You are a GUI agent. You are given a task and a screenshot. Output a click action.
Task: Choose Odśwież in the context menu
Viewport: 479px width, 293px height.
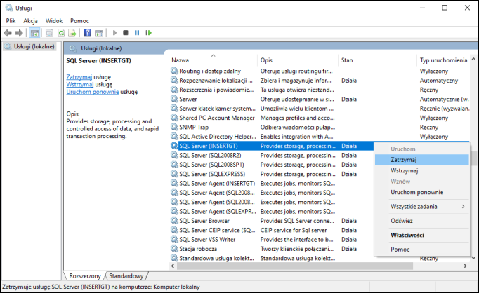[422, 221]
